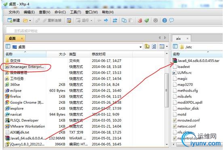Open the session properties icon
The width and height of the screenshot is (223, 150).
[69, 21]
